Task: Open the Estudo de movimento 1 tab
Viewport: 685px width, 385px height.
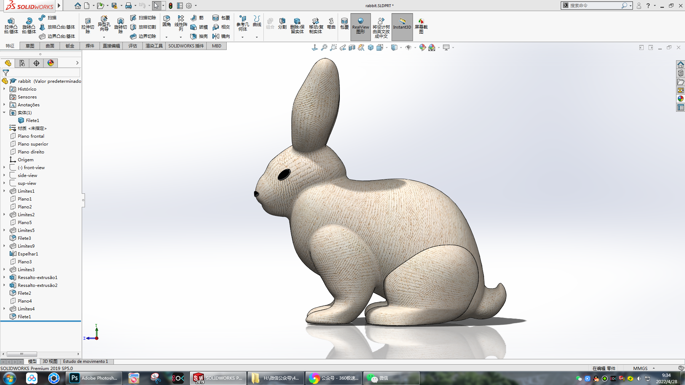Action: tap(86, 361)
